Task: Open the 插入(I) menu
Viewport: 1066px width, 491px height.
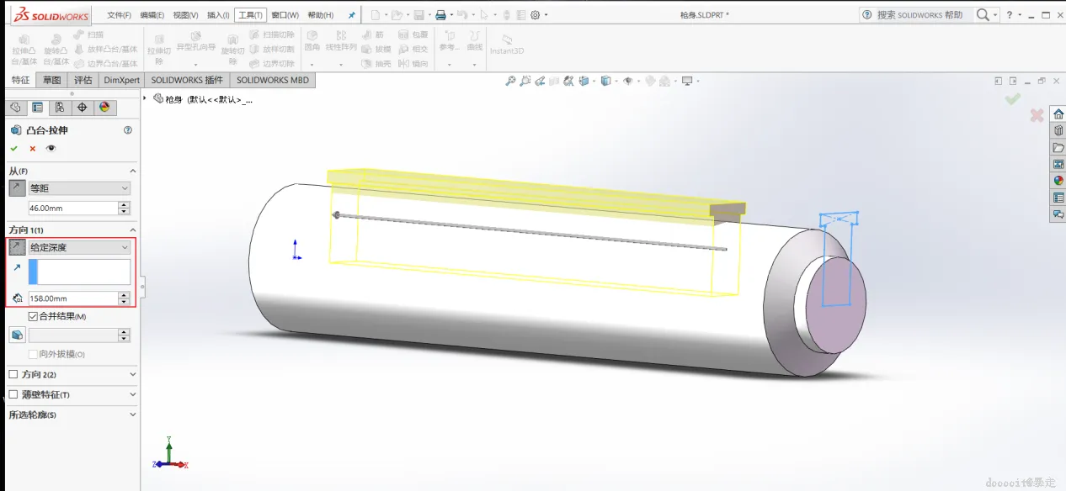Action: tap(218, 15)
